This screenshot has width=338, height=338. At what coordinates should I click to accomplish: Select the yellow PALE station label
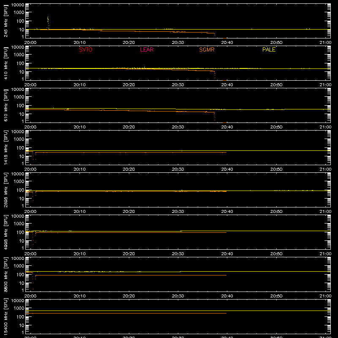coord(269,49)
